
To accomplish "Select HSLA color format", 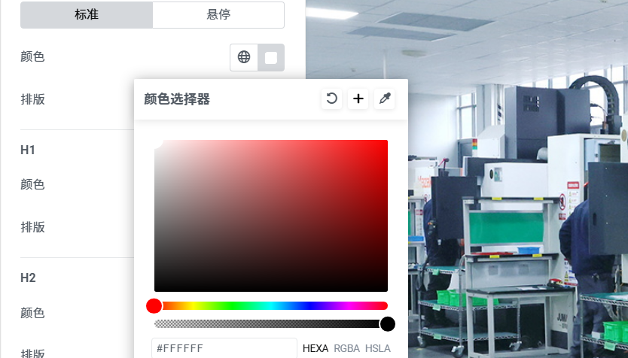I will pos(378,348).
